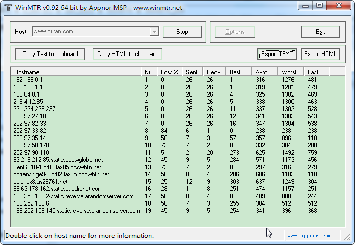355x245 pixels.
Task: Open the www.appnor.com link
Action: [309, 236]
